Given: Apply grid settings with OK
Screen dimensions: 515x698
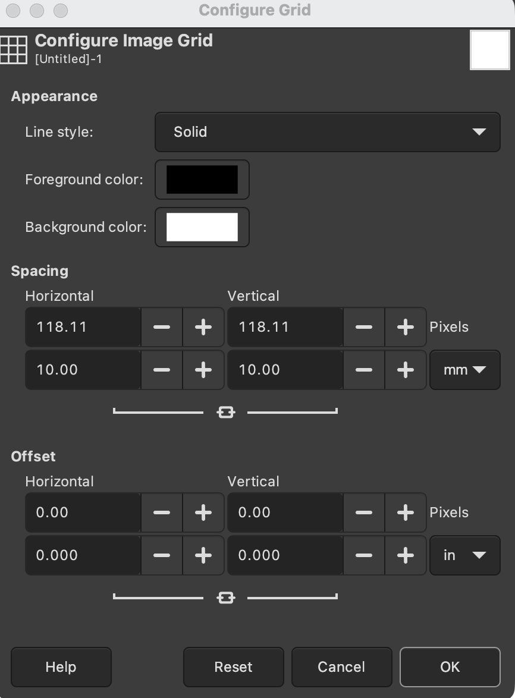Looking at the screenshot, I should click(450, 666).
